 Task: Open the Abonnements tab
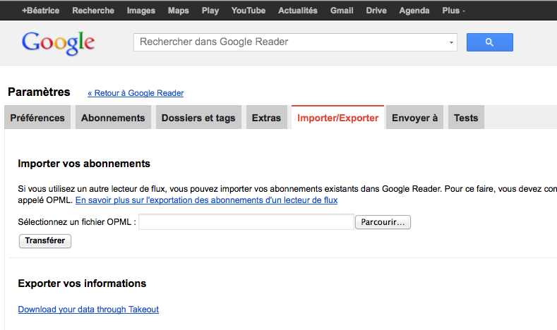tap(113, 118)
